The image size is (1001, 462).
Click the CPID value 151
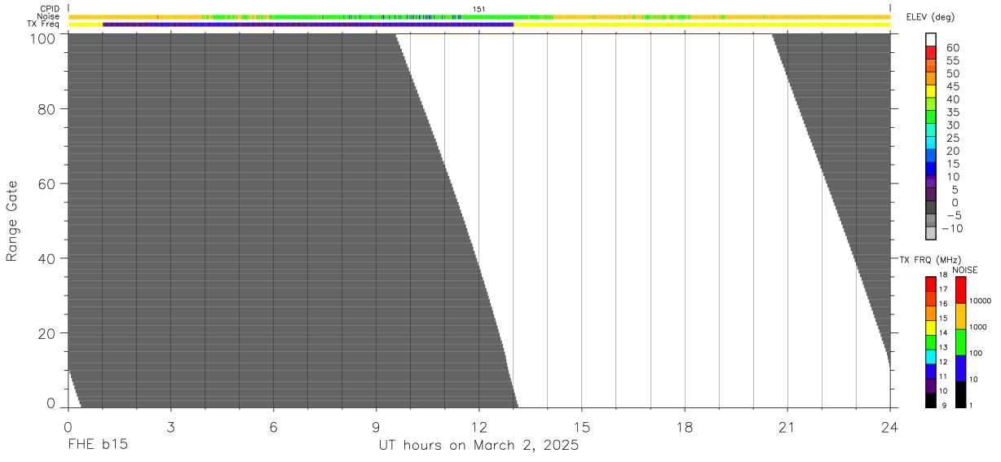pyautogui.click(x=479, y=9)
